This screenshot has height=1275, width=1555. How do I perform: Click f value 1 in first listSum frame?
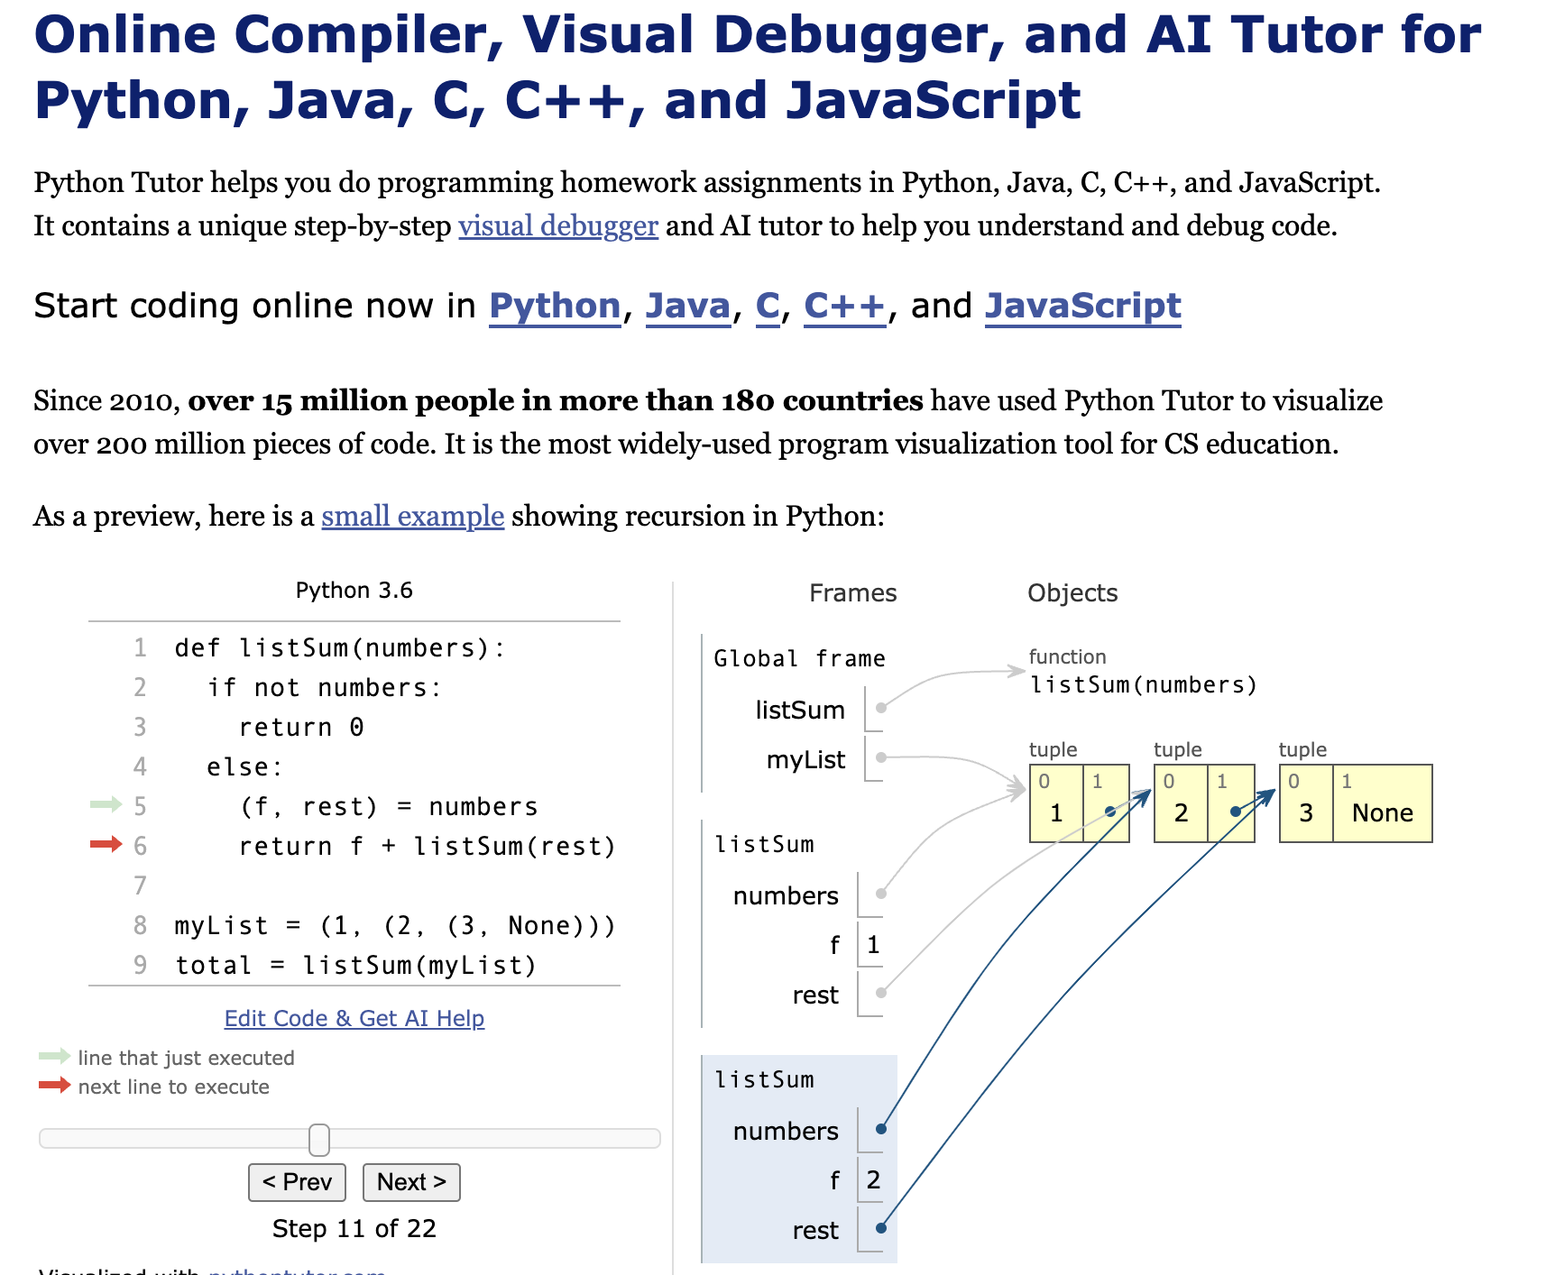point(872,945)
